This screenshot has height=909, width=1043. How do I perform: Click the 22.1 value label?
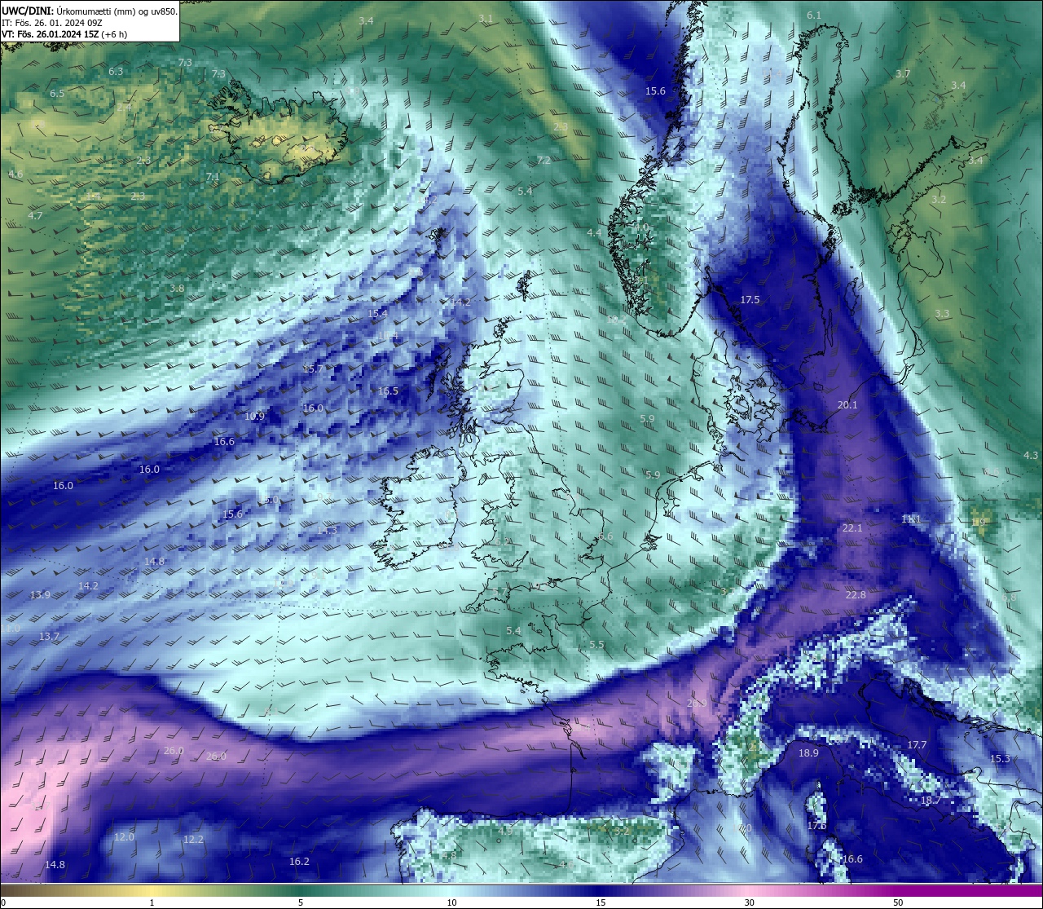[x=852, y=528]
